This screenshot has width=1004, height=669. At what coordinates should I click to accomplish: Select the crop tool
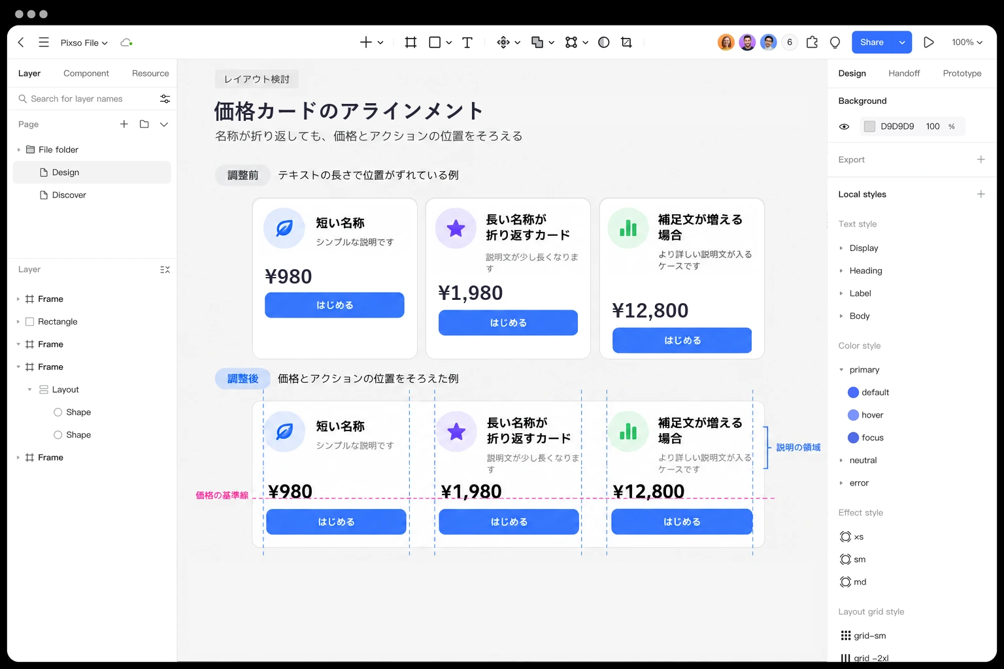click(x=626, y=42)
